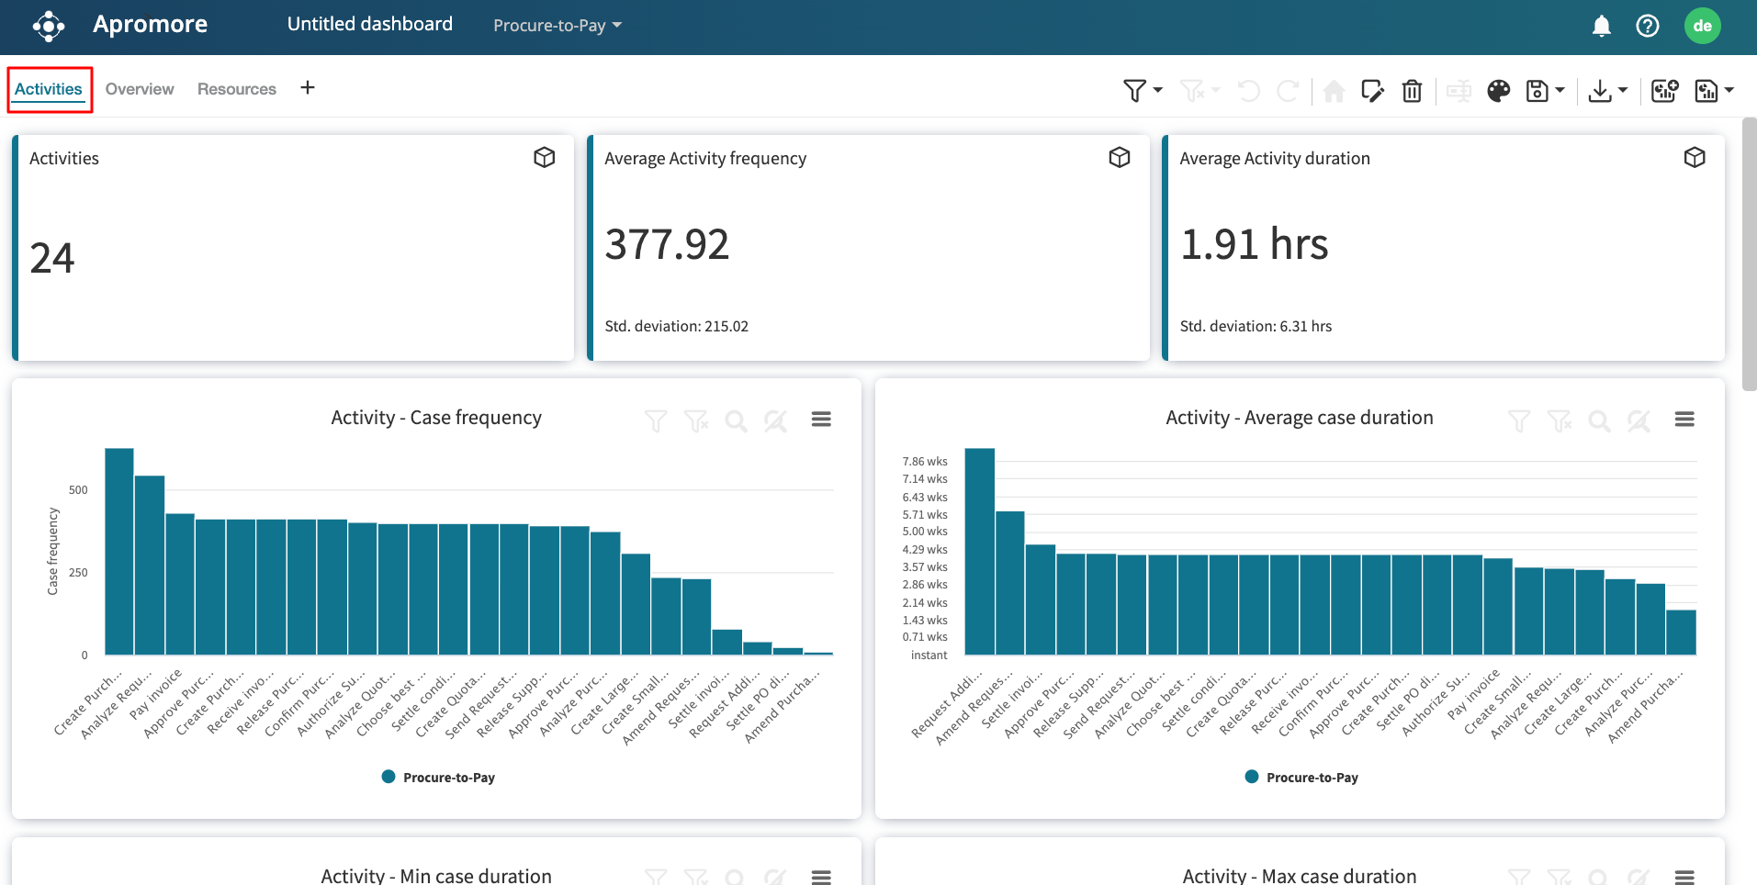Add a new tab with the plus button
Image resolution: width=1757 pixels, height=885 pixels.
308,88
